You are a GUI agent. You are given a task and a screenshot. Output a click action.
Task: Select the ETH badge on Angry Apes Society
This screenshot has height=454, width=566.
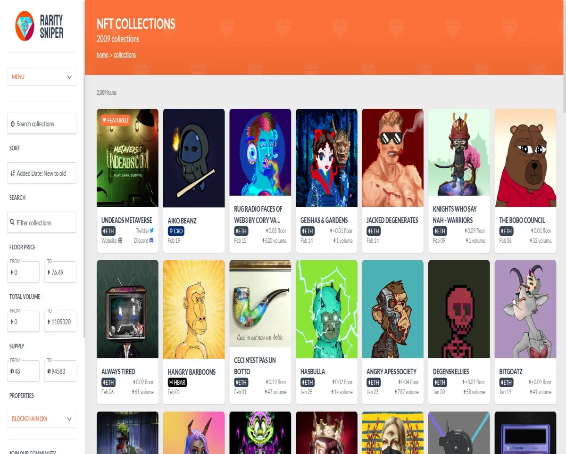click(374, 382)
